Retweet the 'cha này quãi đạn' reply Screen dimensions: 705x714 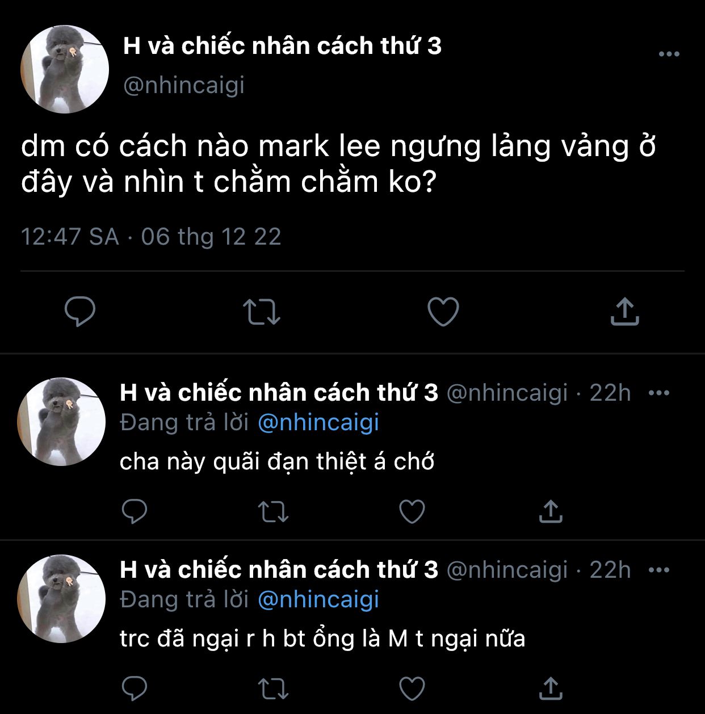tap(273, 512)
